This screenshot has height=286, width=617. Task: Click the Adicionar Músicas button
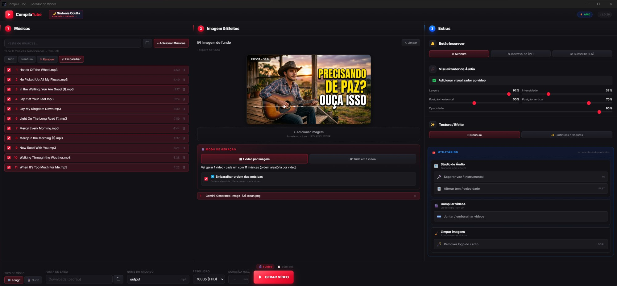pyautogui.click(x=171, y=43)
